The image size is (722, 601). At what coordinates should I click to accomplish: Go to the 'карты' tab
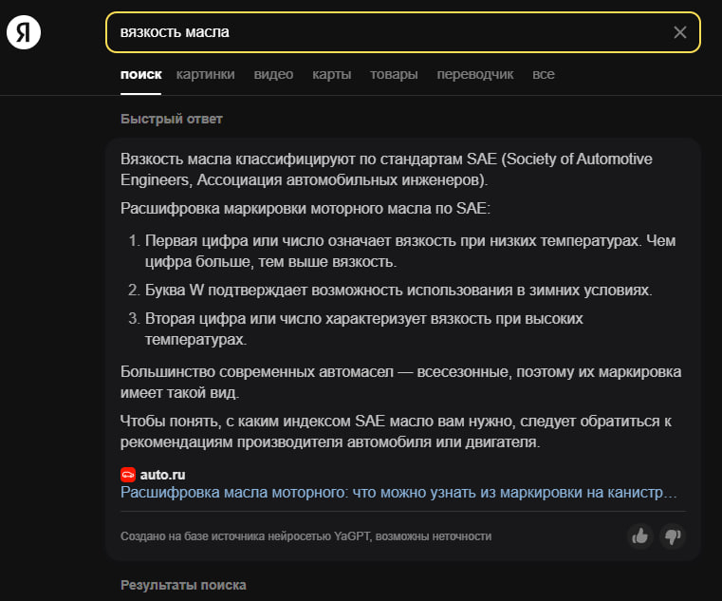click(x=331, y=74)
